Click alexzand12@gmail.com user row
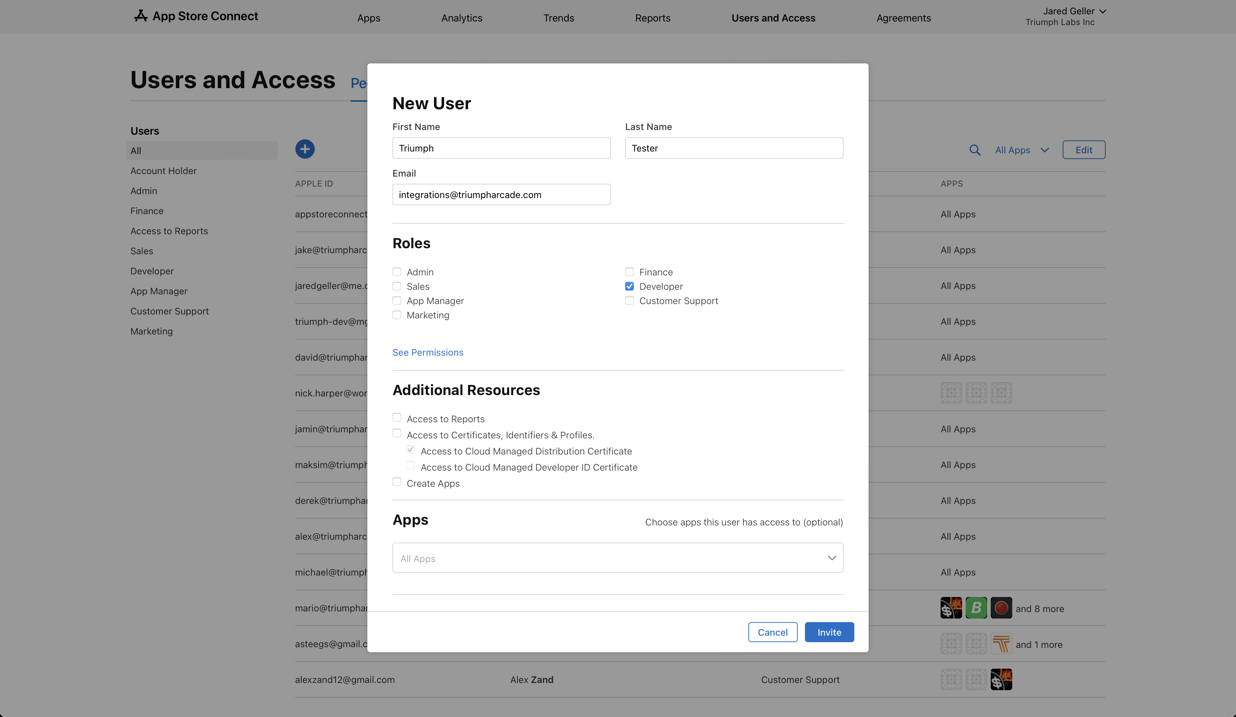 700,680
